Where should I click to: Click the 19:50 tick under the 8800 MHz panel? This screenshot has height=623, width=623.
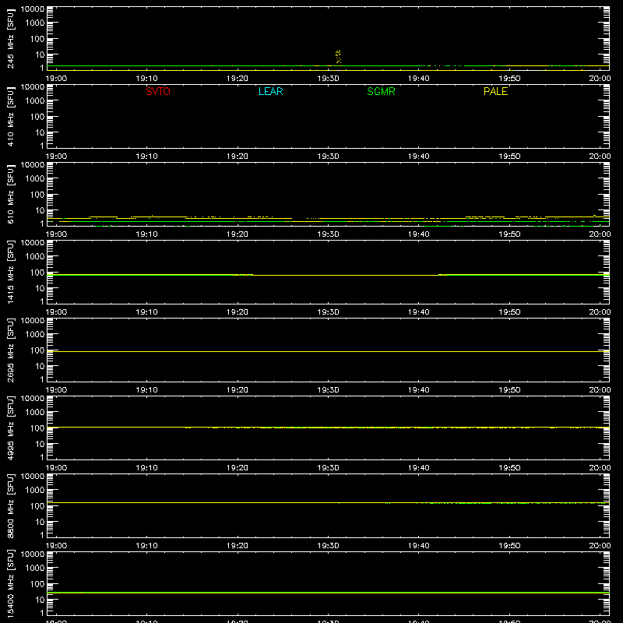click(509, 546)
